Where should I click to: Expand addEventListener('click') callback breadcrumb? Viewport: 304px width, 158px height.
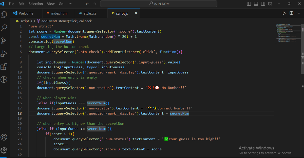click(66, 21)
